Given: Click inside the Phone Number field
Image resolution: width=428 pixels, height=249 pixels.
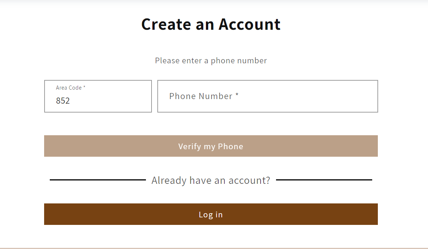Looking at the screenshot, I should [268, 96].
